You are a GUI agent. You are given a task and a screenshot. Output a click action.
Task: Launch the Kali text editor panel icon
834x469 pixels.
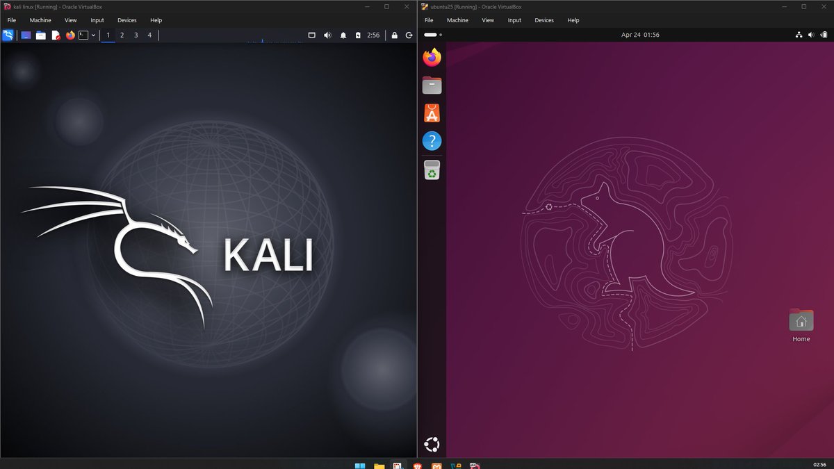click(x=56, y=35)
